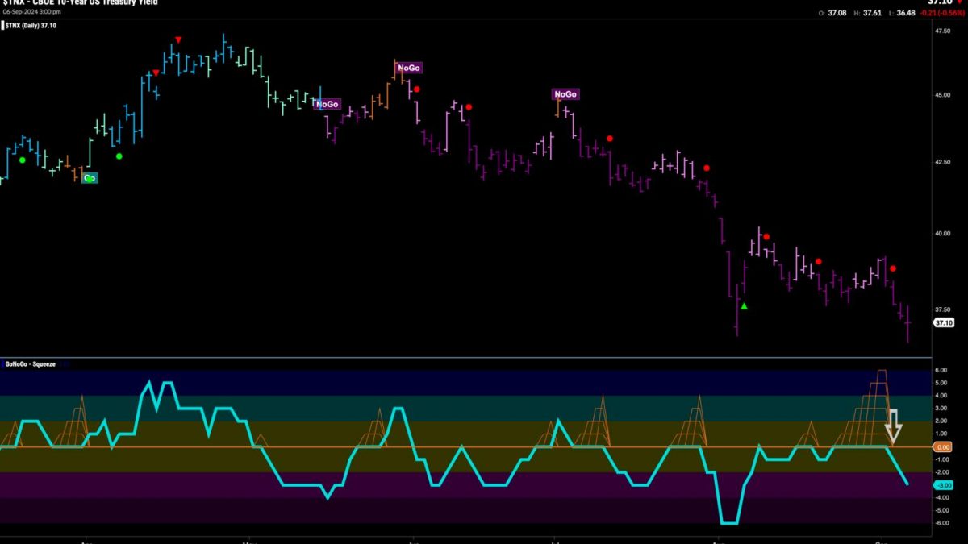Click the 45.00 price axis label
Image resolution: width=968 pixels, height=544 pixels.
943,94
